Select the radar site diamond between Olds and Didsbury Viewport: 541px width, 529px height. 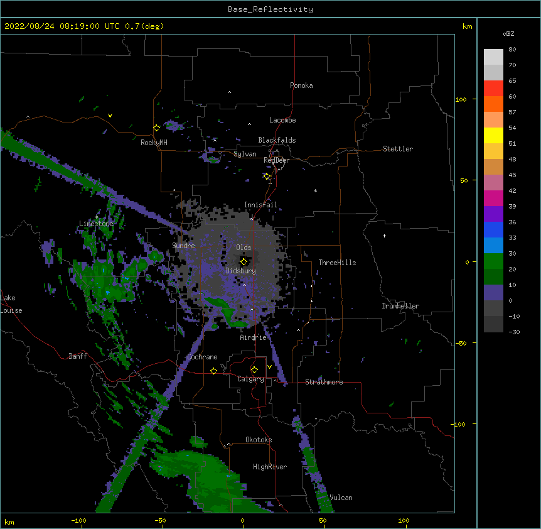point(244,262)
